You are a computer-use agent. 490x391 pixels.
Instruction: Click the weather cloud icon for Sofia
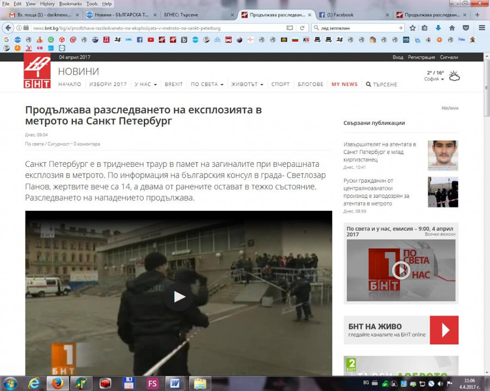click(x=454, y=76)
